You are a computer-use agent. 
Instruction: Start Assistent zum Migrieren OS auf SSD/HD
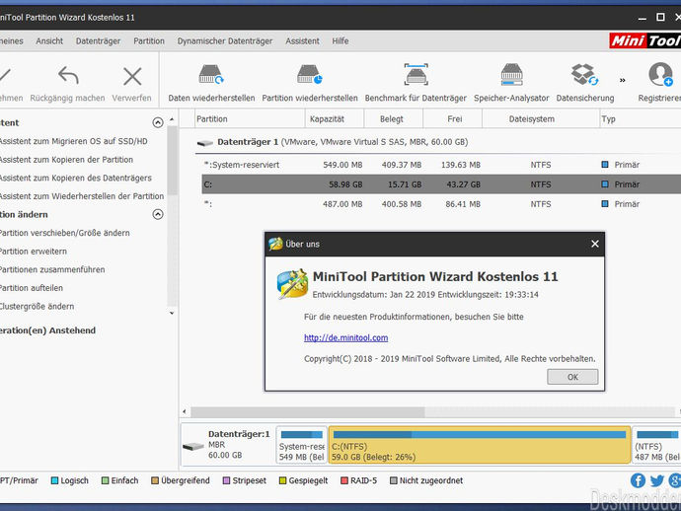coord(73,141)
